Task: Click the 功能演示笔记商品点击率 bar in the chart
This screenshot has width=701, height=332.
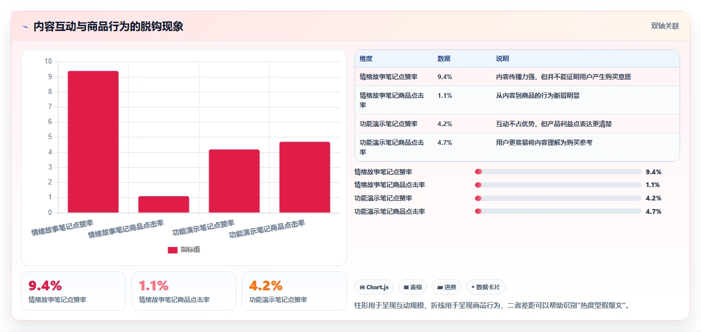Action: click(305, 177)
